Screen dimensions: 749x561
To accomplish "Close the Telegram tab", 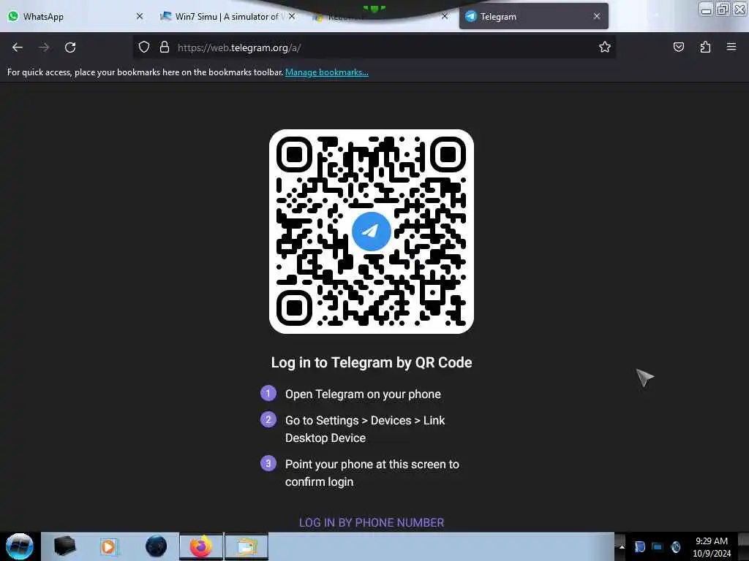I will (x=597, y=16).
